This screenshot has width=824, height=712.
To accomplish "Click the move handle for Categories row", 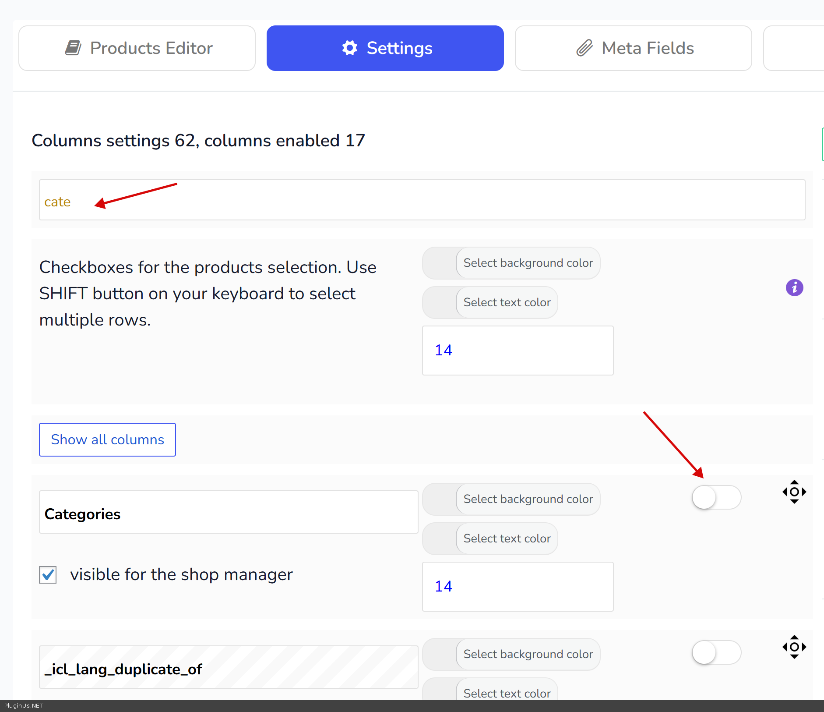I will coord(794,492).
